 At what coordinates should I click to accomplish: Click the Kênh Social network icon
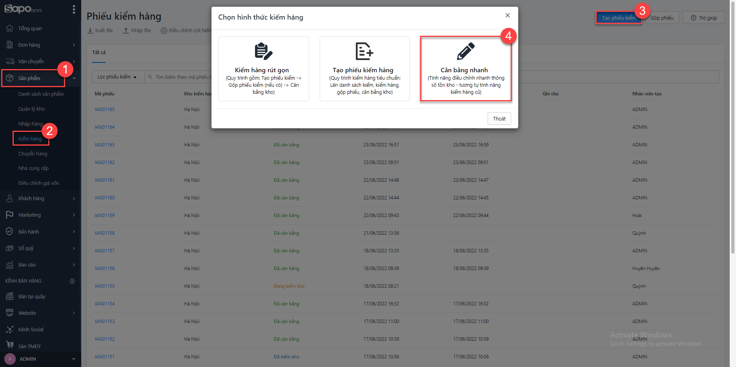point(10,329)
